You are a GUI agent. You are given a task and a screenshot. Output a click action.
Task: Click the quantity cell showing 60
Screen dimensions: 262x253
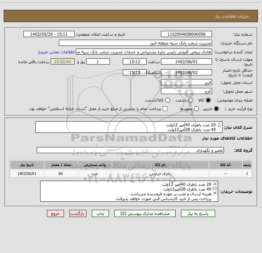[x=61, y=174]
